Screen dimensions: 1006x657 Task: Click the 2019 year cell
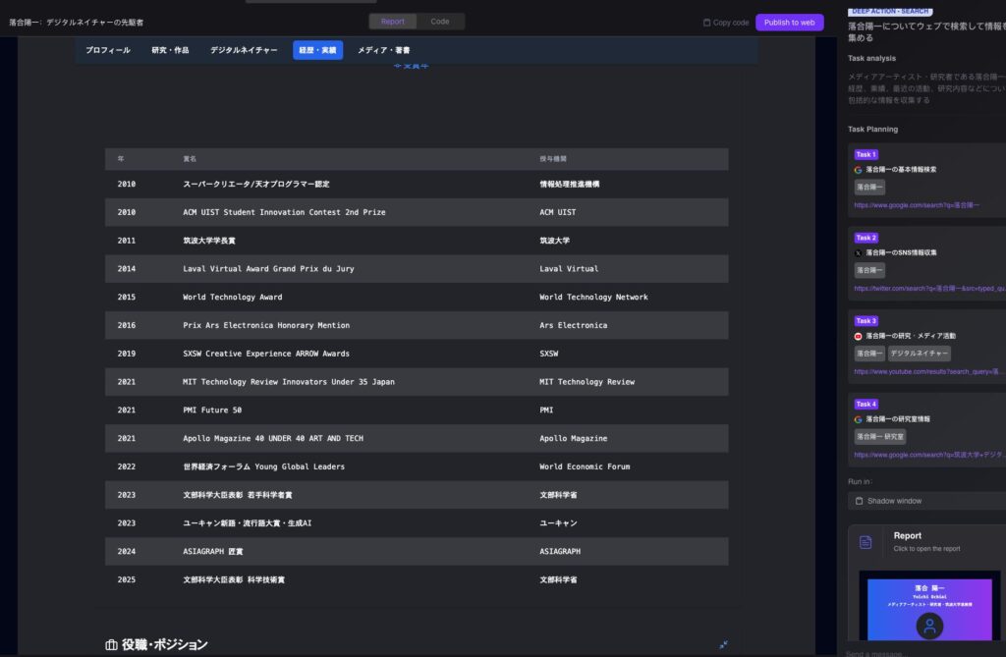[127, 354]
